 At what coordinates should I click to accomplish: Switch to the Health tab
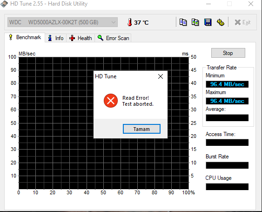[81, 38]
